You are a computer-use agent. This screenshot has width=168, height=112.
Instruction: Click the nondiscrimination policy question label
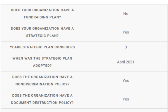[42, 80]
